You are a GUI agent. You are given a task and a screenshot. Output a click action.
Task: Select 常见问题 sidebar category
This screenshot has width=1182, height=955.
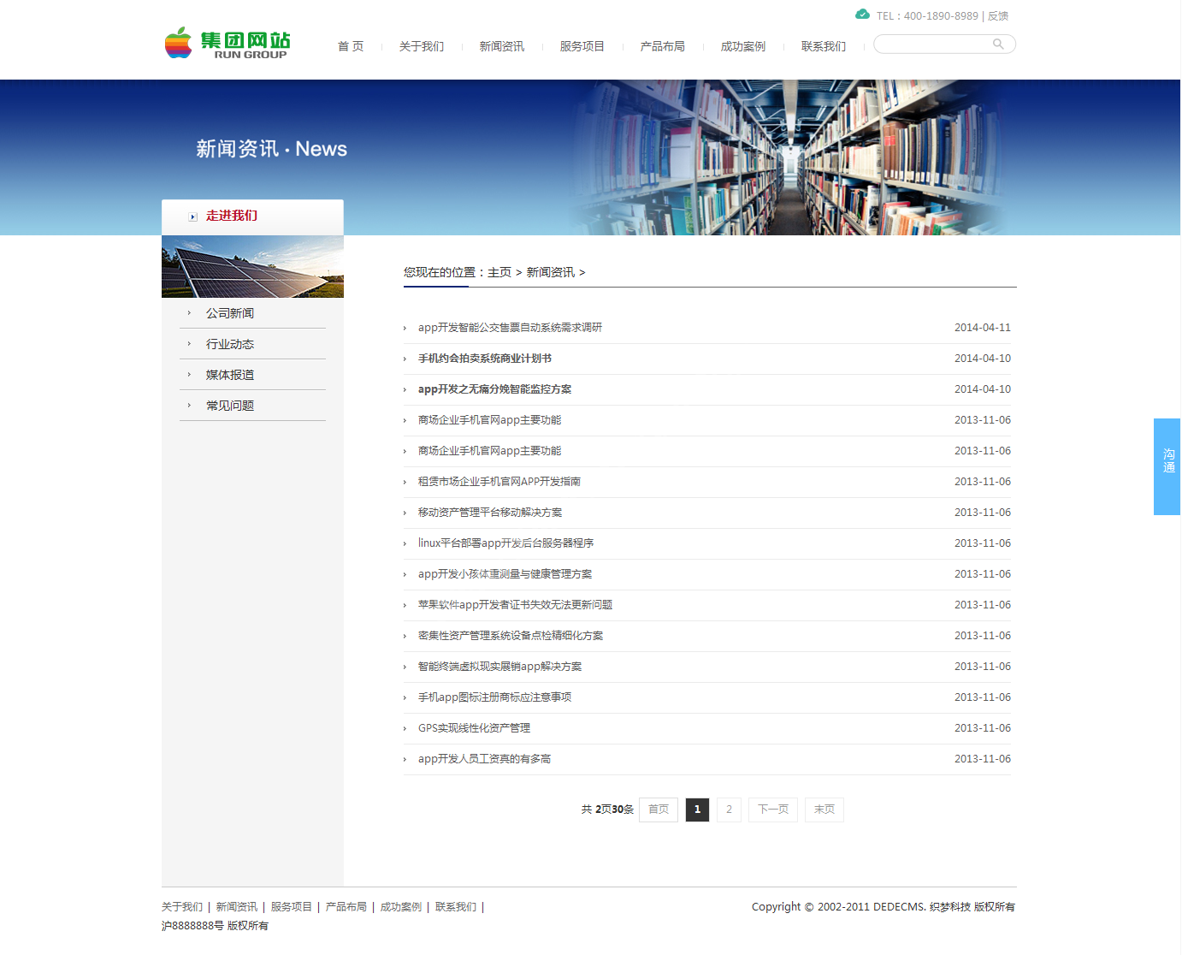(229, 406)
